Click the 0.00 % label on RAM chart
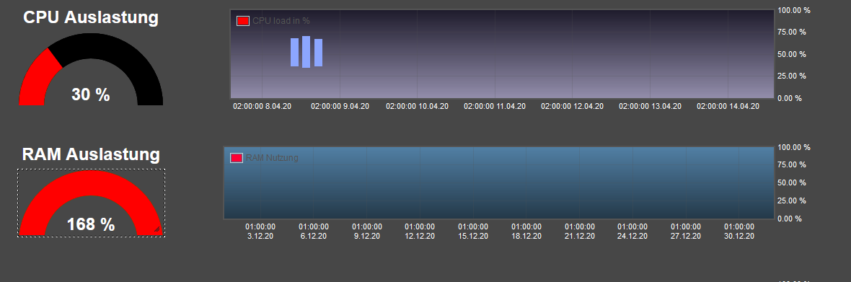 (x=790, y=219)
